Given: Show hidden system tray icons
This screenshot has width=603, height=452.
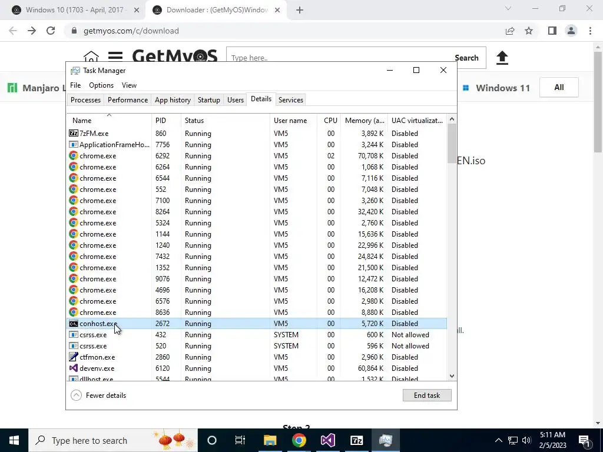Looking at the screenshot, I should coord(498,440).
